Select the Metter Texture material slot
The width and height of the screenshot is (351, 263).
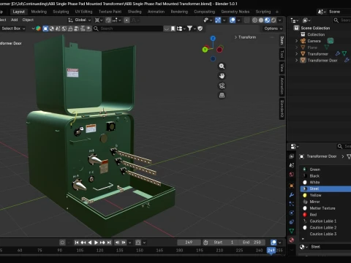(x=325, y=208)
